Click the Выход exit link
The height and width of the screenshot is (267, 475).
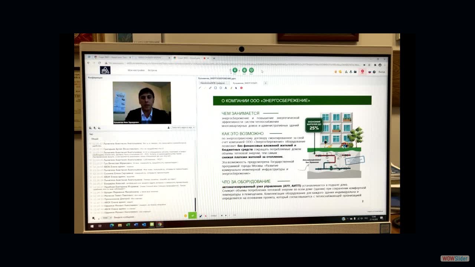click(381, 72)
